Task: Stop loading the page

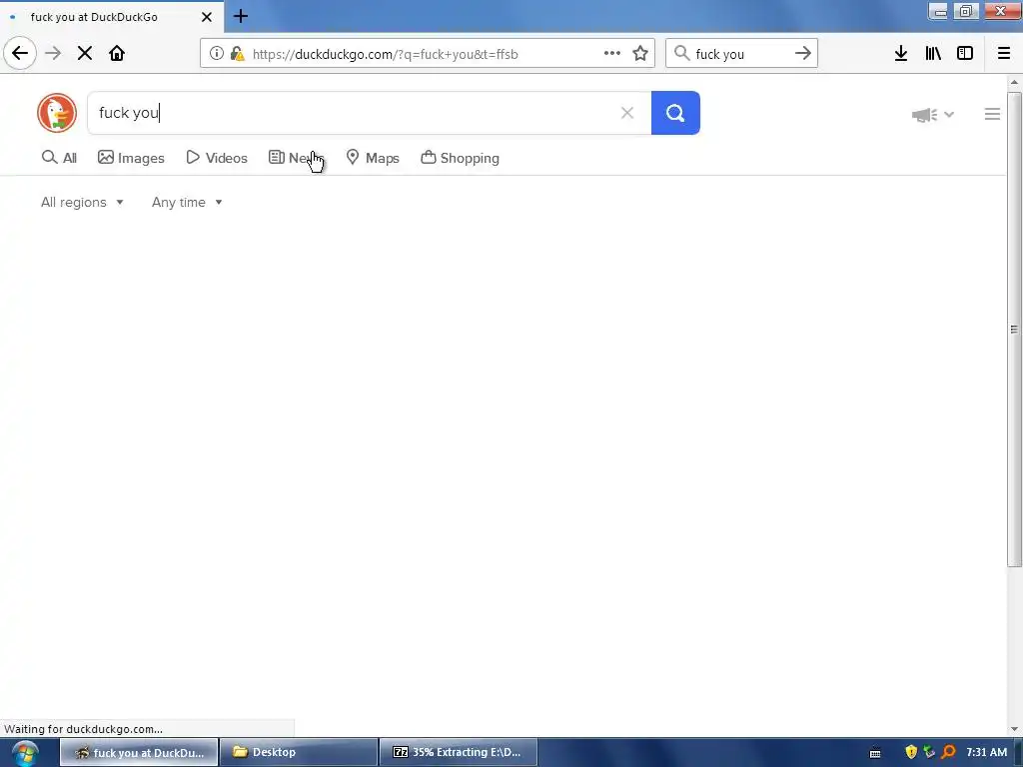Action: click(85, 54)
